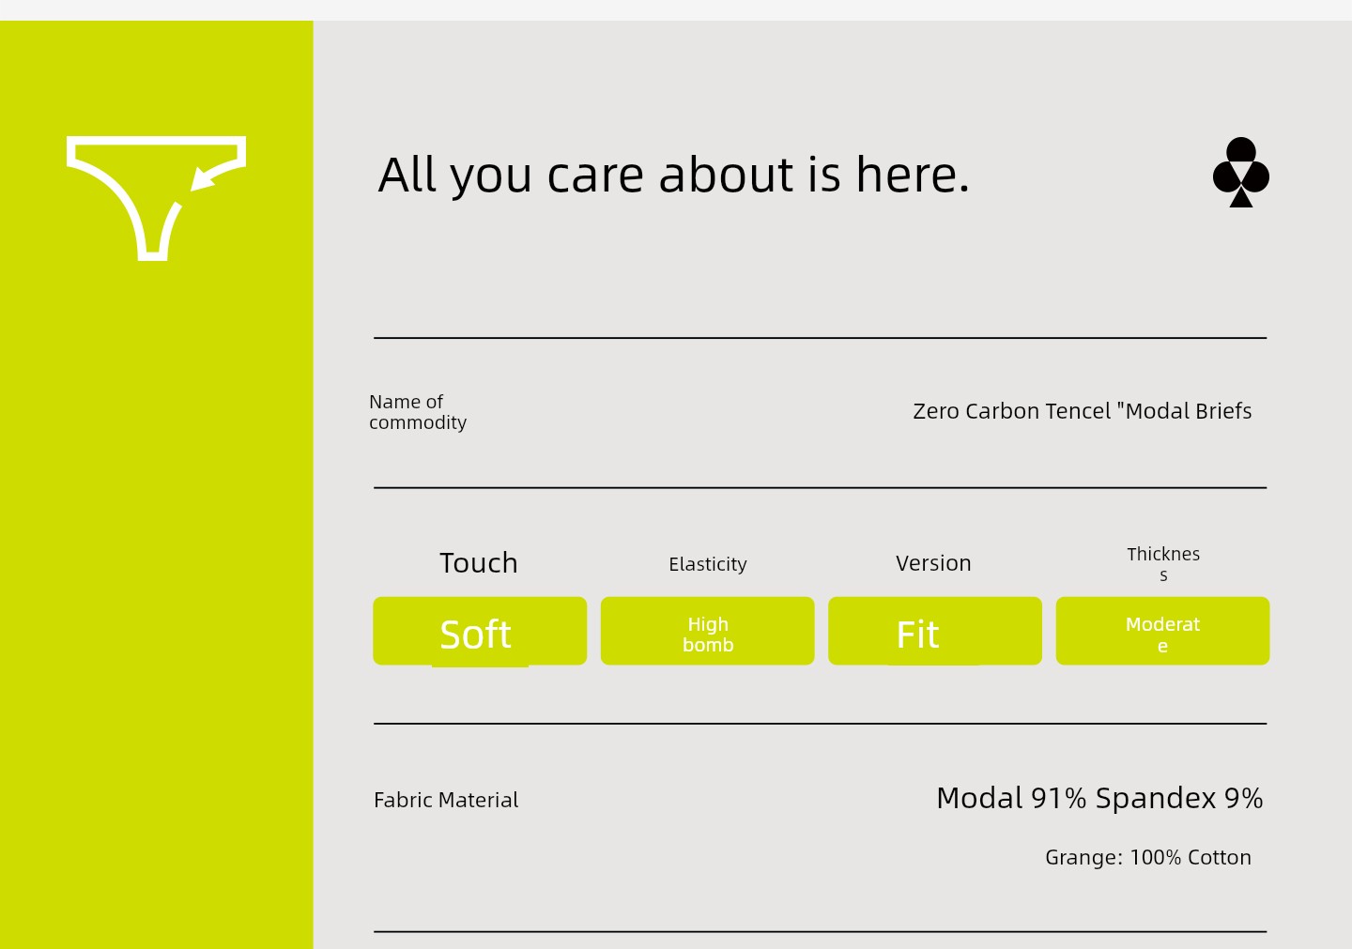
Task: Click the Moderate thickness badge
Action: pyautogui.click(x=1162, y=632)
